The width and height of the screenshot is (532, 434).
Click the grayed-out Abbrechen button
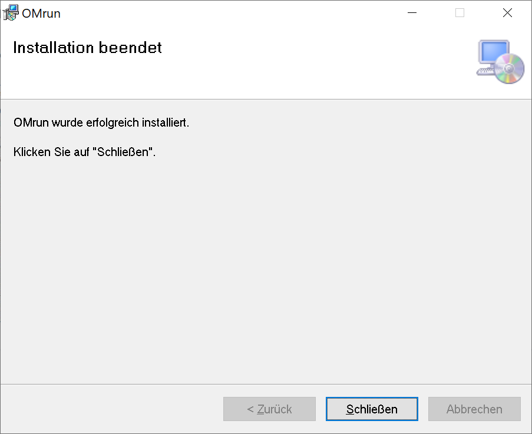coord(474,409)
